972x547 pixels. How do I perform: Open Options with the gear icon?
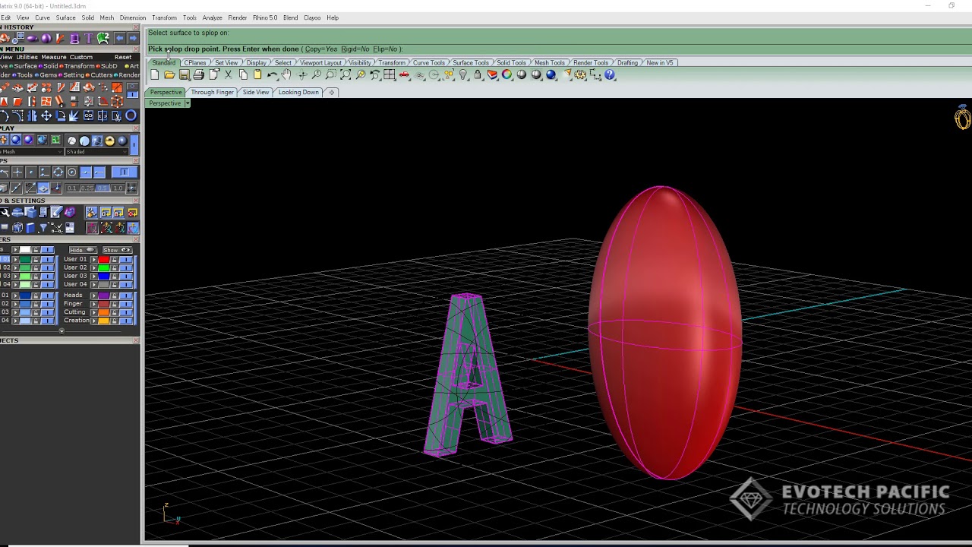581,74
